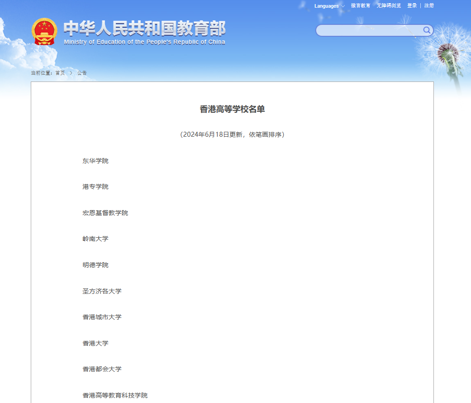This screenshot has height=403, width=471.
Task: Click the 注册 register link
Action: pos(429,6)
